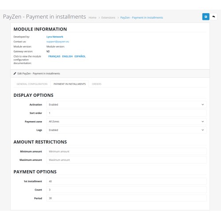221x221 pixels.
Task: Select the Payment in Installments tab
Action: [69, 84]
